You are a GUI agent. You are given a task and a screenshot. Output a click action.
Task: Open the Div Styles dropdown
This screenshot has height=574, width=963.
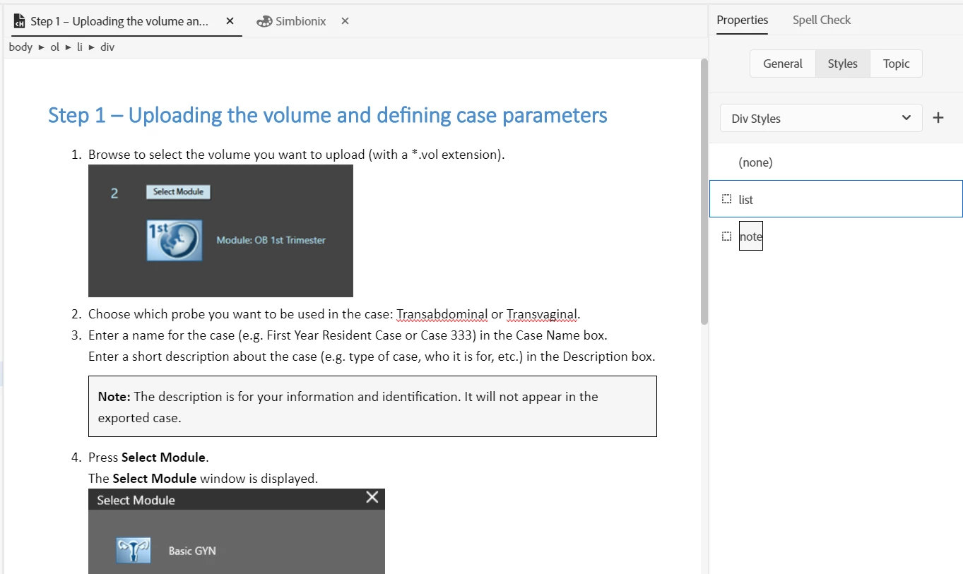pyautogui.click(x=821, y=118)
